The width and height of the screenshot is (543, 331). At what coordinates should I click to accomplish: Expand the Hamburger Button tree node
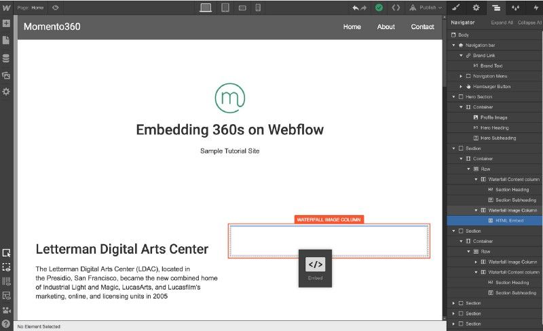pyautogui.click(x=461, y=86)
